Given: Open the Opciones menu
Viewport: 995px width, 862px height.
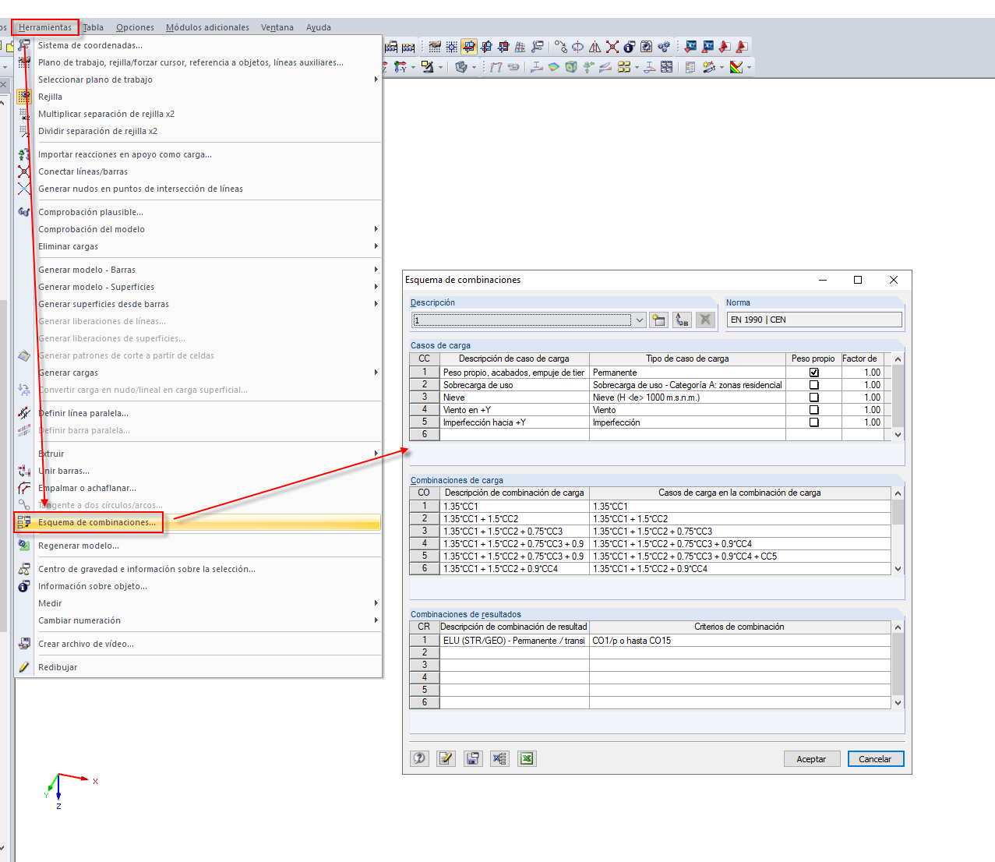Looking at the screenshot, I should [135, 27].
